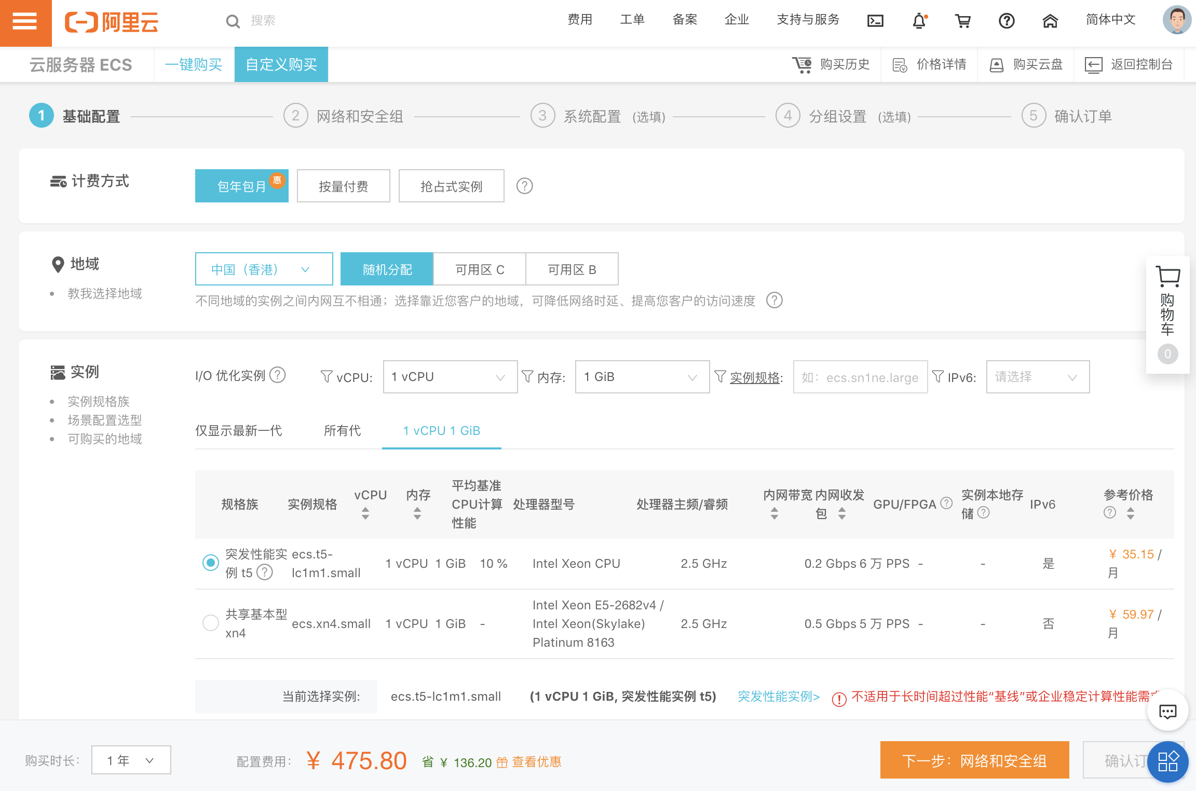
Task: Click the user avatar picture
Action: click(x=1176, y=20)
